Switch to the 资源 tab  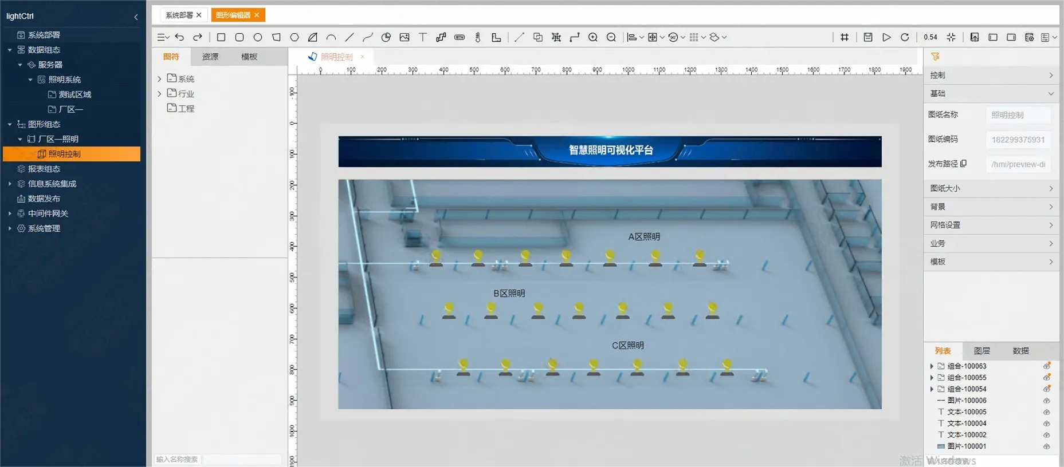coord(210,57)
